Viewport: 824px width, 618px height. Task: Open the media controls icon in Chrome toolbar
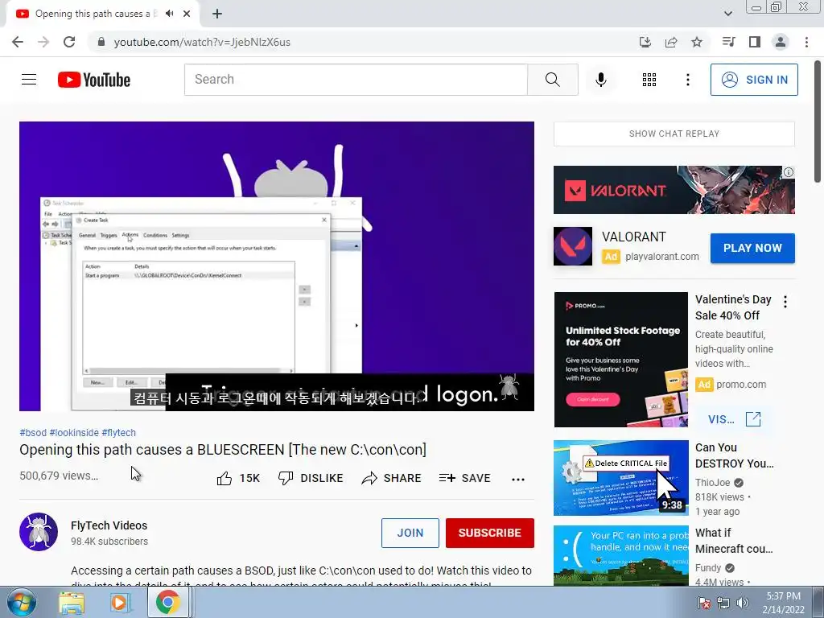click(728, 42)
